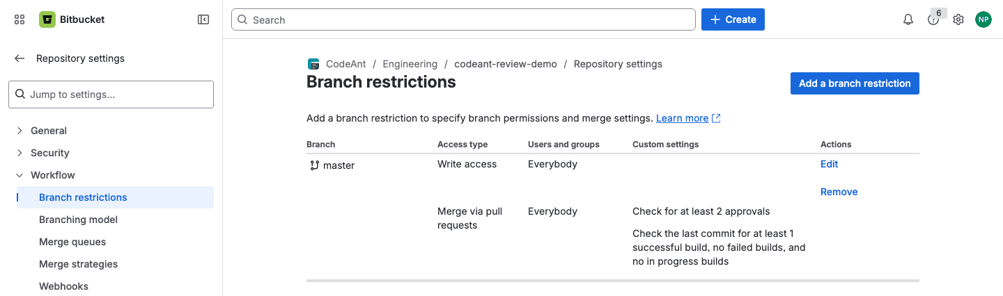Open notifications bell icon
The width and height of the screenshot is (1003, 296).
point(908,19)
